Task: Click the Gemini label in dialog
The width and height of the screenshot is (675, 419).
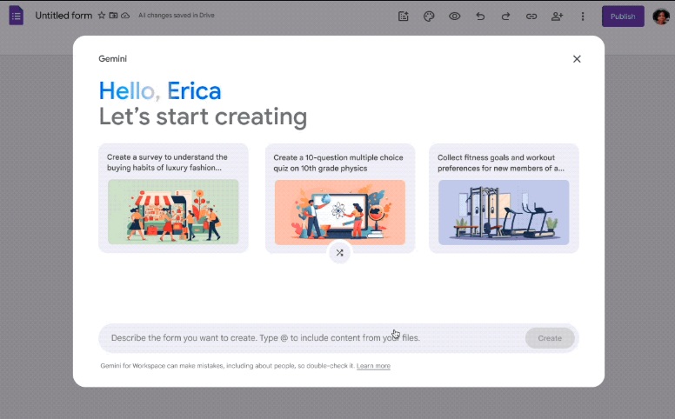Action: (x=113, y=58)
